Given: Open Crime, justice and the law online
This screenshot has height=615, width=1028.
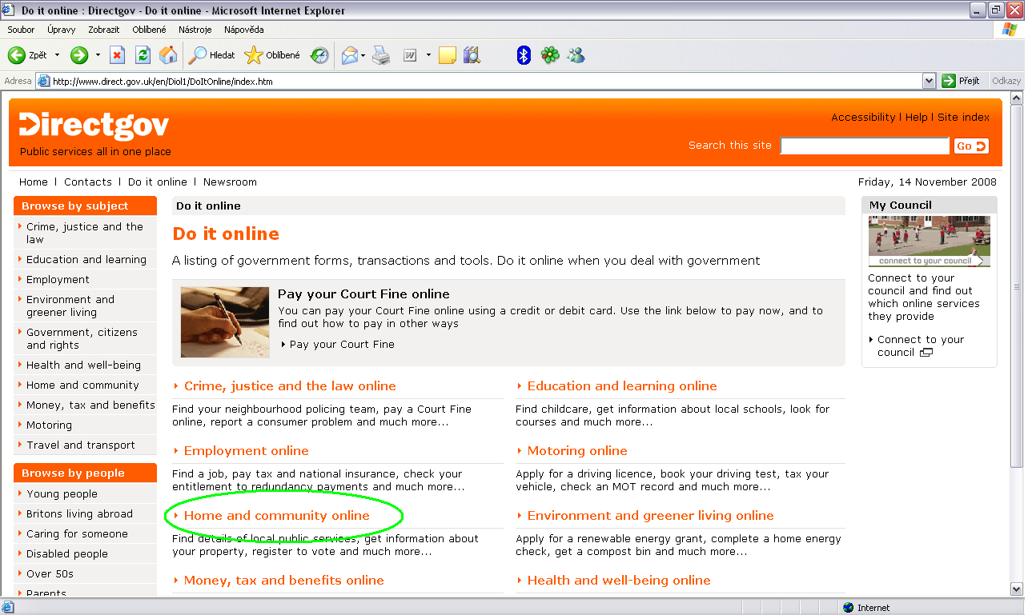Looking at the screenshot, I should click(290, 385).
